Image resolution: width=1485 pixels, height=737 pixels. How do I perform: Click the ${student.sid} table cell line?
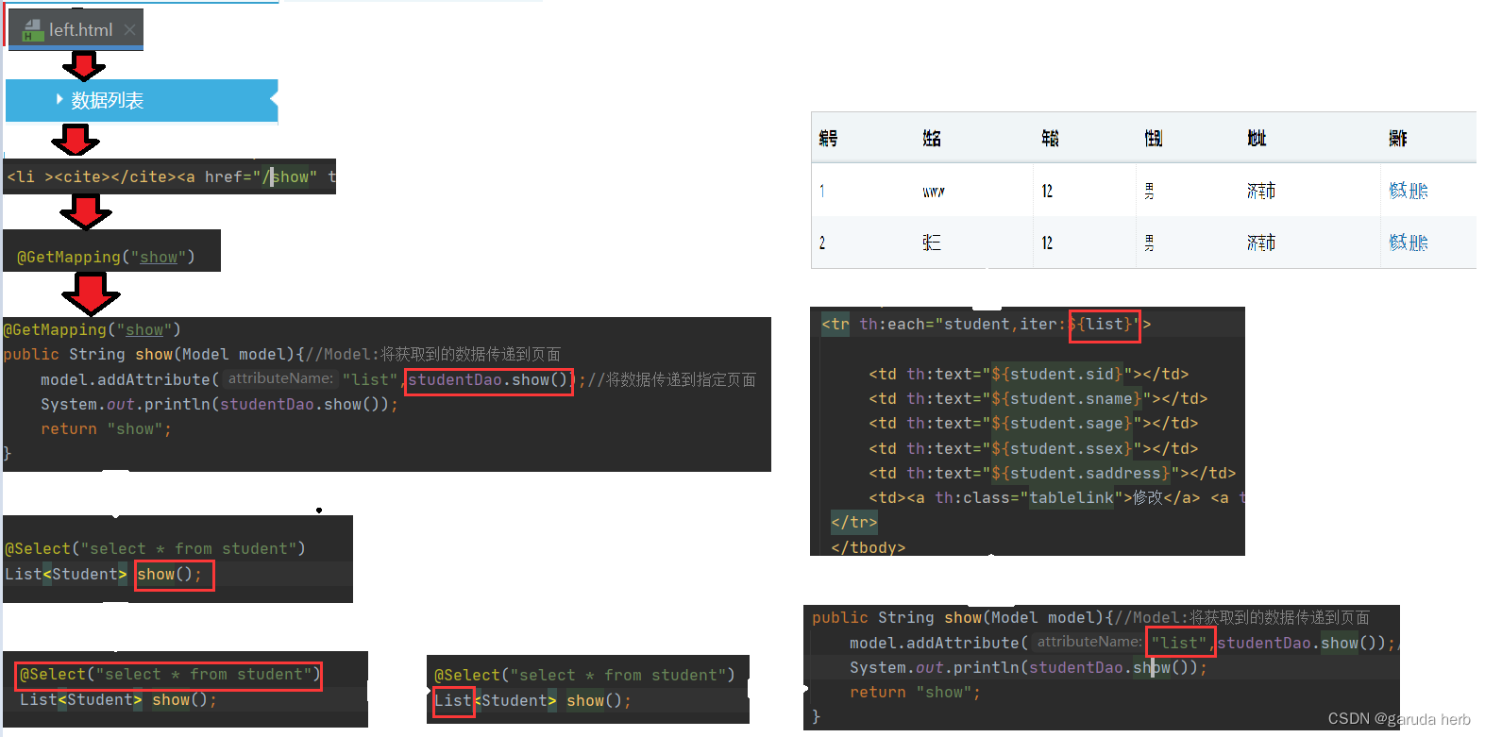tap(1029, 374)
